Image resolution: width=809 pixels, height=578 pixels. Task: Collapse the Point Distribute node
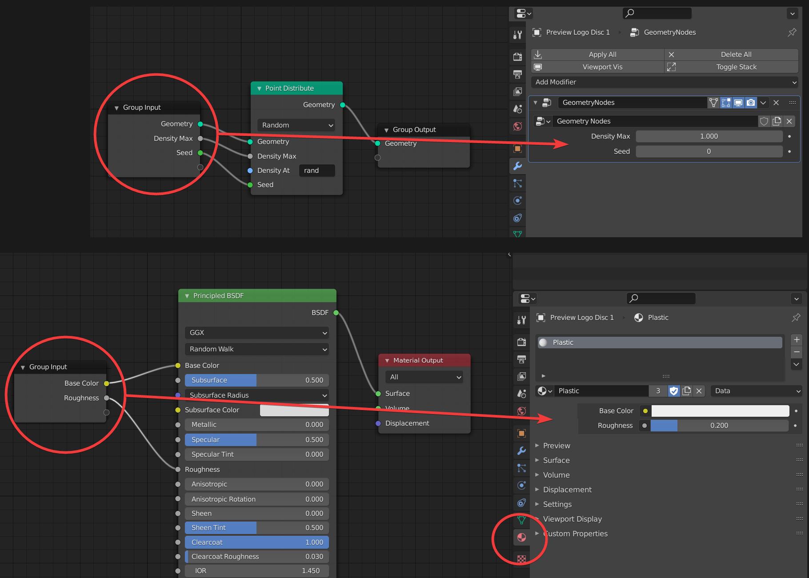point(259,88)
